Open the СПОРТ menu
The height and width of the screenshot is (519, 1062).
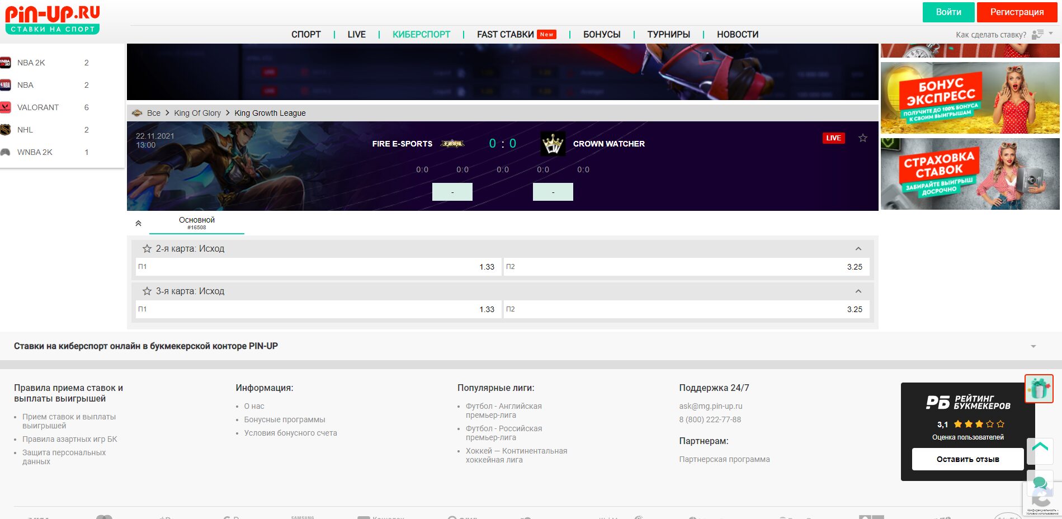(306, 35)
